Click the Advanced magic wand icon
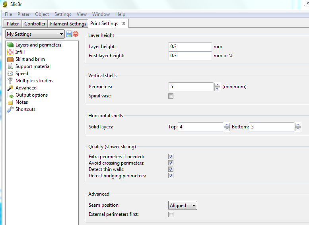 click(10, 88)
